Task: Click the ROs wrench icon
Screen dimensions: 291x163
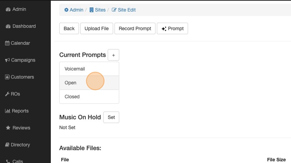Action: (x=7, y=94)
